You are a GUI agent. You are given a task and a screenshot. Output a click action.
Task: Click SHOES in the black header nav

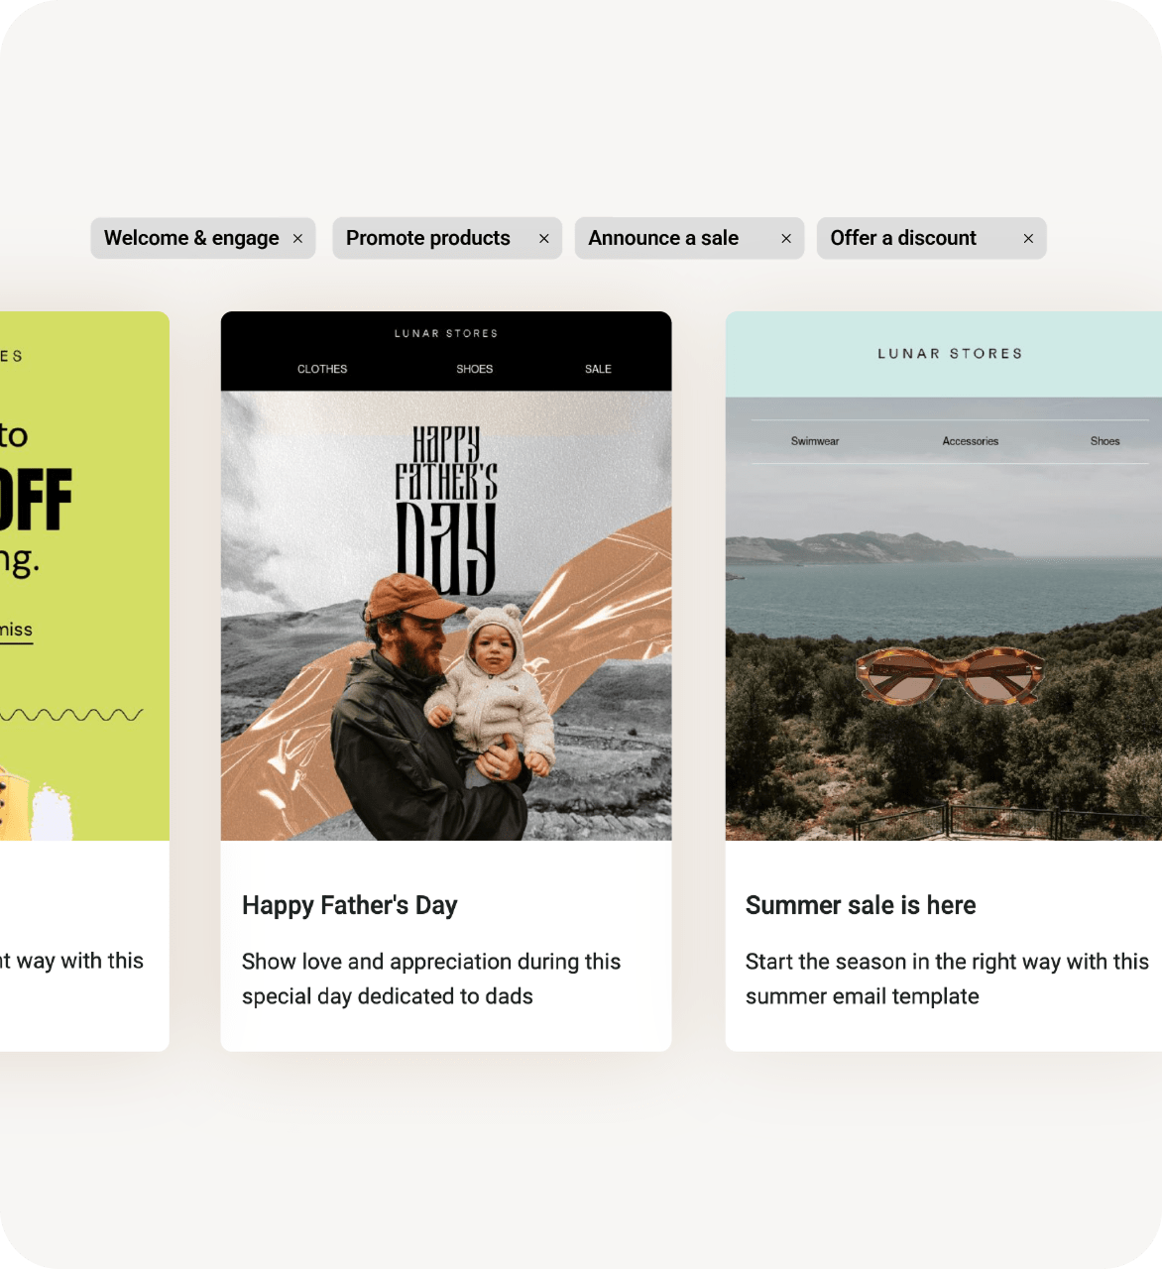pyautogui.click(x=474, y=369)
